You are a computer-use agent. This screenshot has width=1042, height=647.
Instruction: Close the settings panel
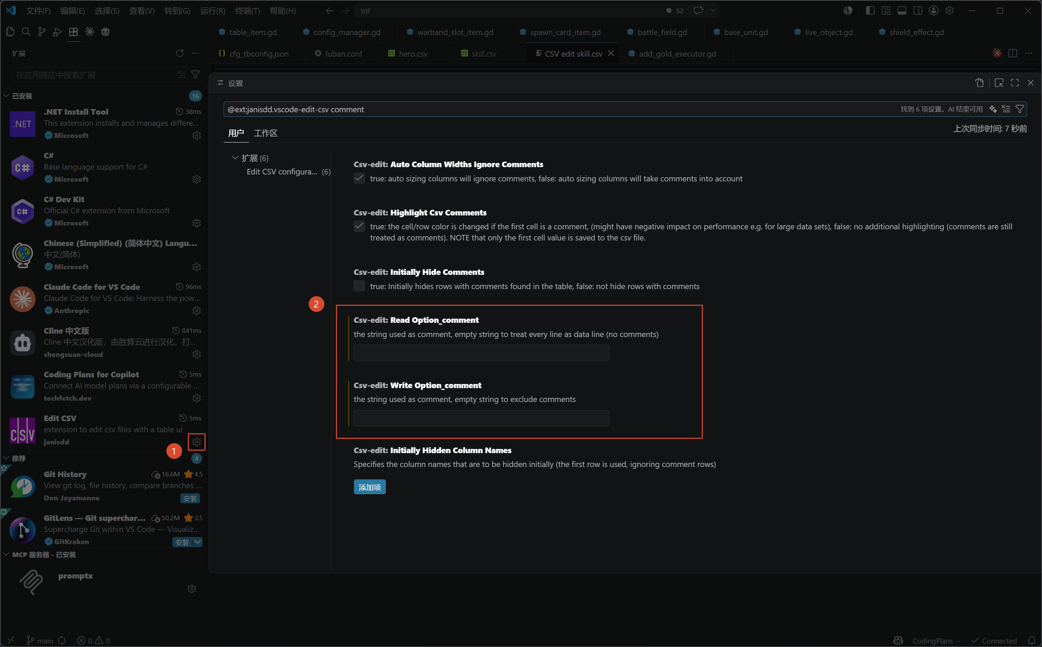(x=1031, y=83)
